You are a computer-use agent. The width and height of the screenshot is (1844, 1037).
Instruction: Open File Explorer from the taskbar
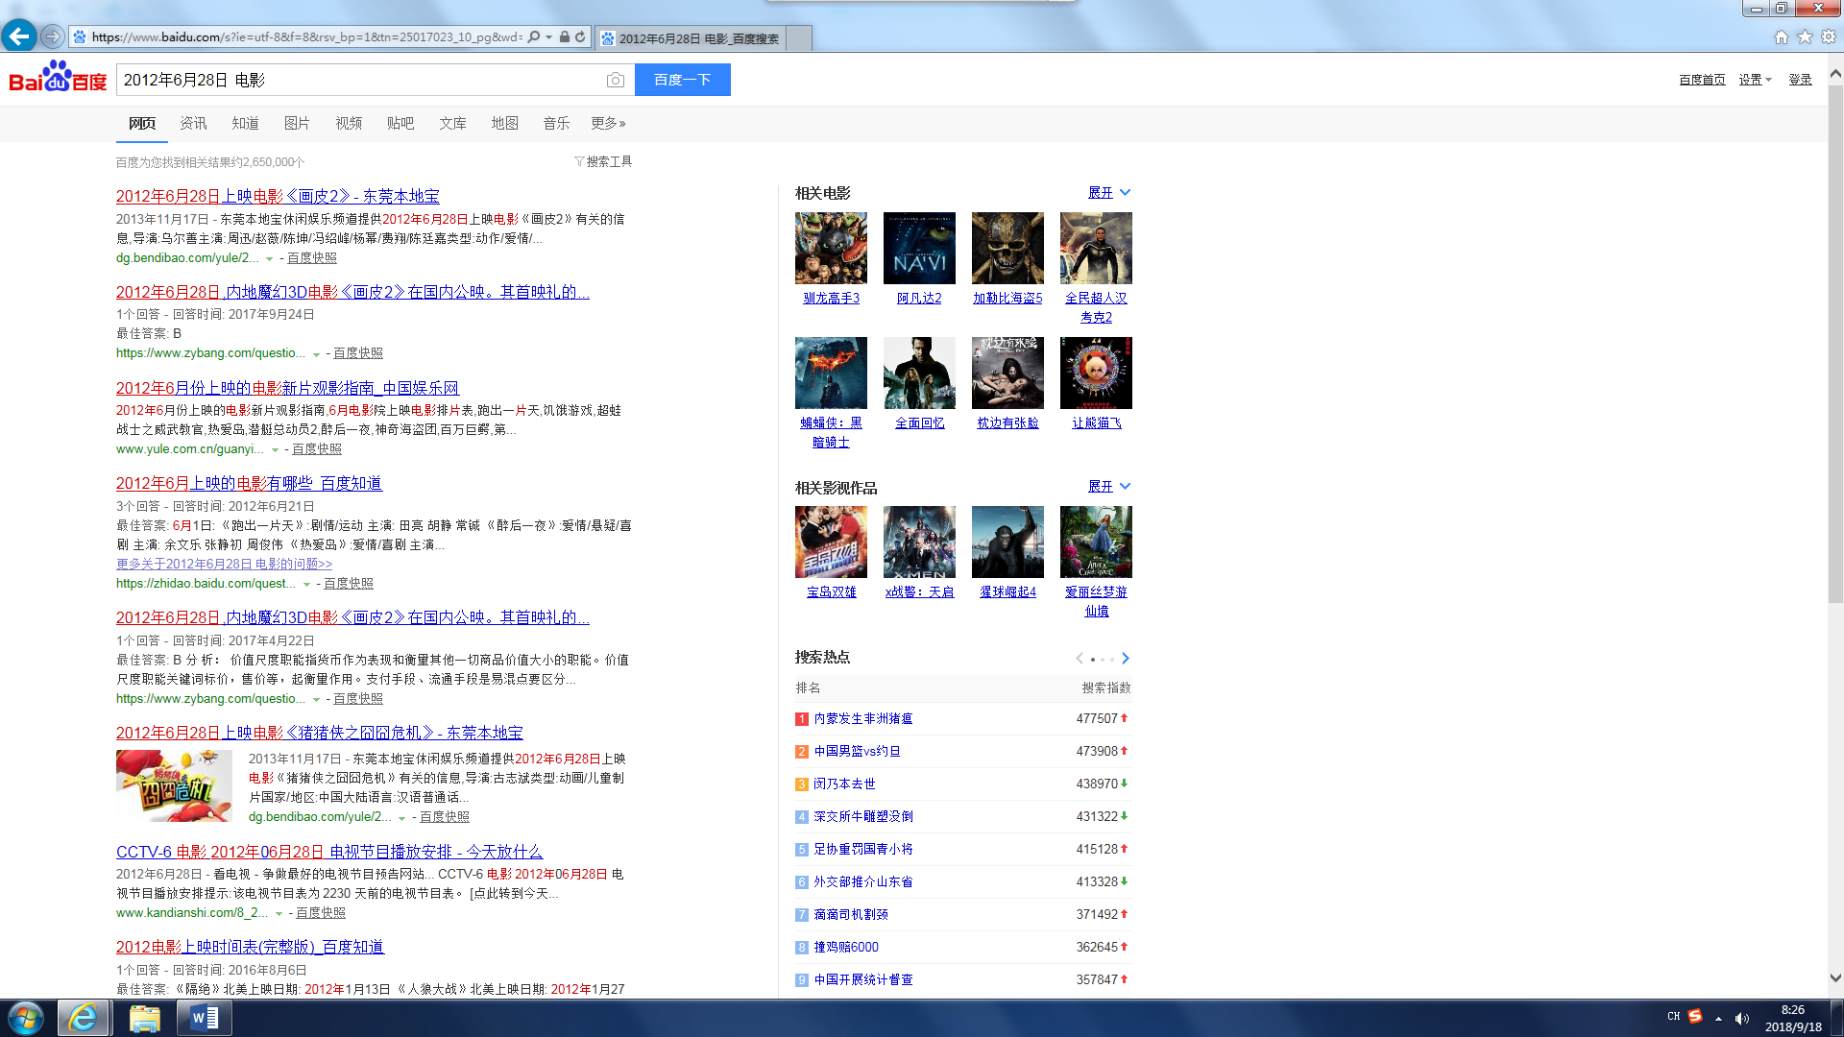[x=144, y=1018]
